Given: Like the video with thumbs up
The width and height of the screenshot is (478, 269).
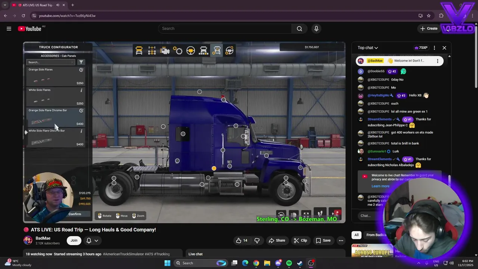Looking at the screenshot, I should 242,241.
